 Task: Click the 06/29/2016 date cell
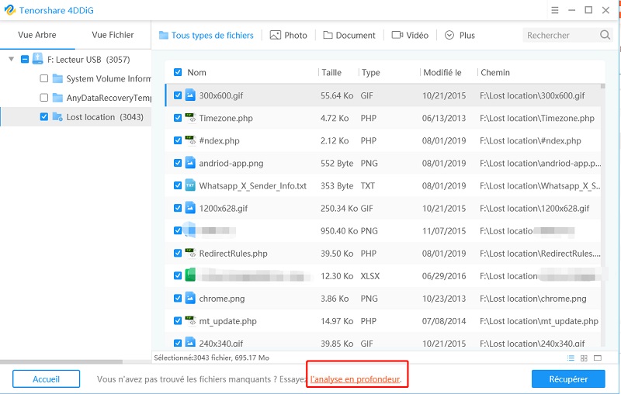444,275
